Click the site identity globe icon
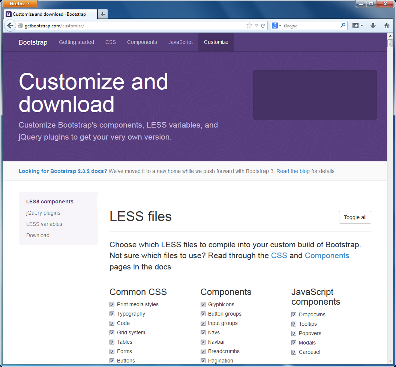The height and width of the screenshot is (367, 396). tap(20, 26)
